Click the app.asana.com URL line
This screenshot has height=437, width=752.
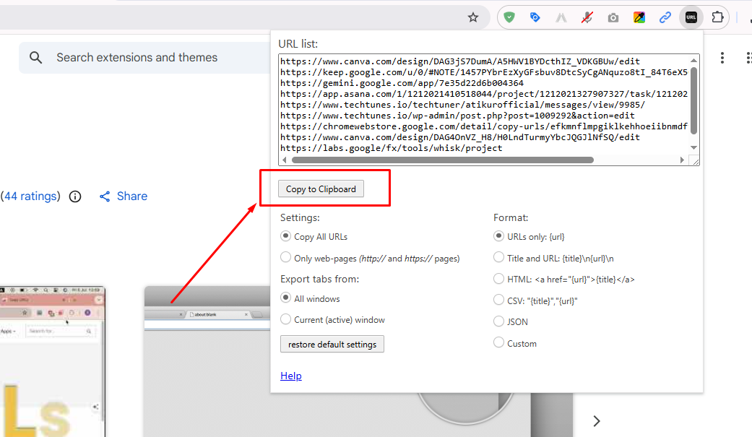pos(484,94)
